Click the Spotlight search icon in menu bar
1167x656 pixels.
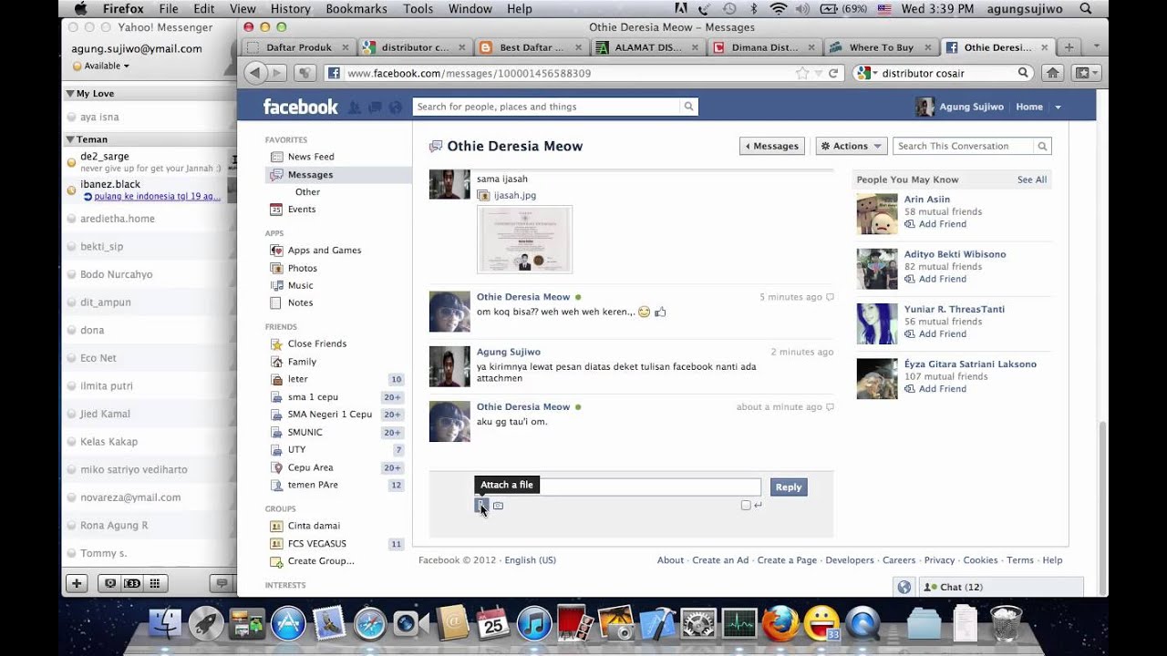point(1085,9)
